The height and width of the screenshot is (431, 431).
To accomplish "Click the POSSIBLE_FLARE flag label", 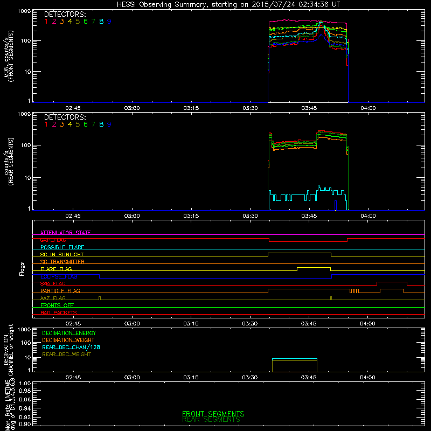I will coord(62,247).
